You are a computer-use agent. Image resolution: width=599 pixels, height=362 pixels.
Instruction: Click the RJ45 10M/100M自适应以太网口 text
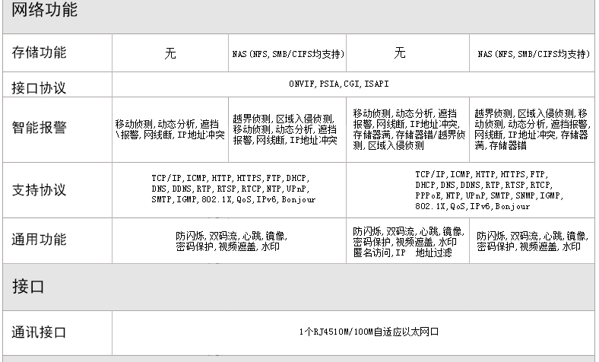click(x=369, y=332)
